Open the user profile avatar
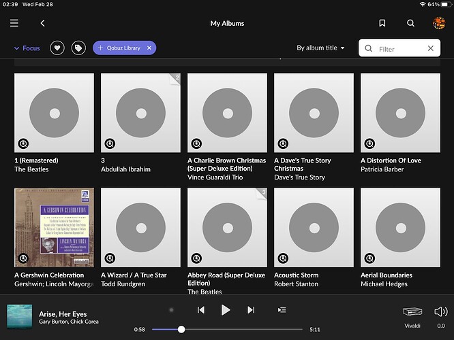The height and width of the screenshot is (340, 454). [439, 23]
